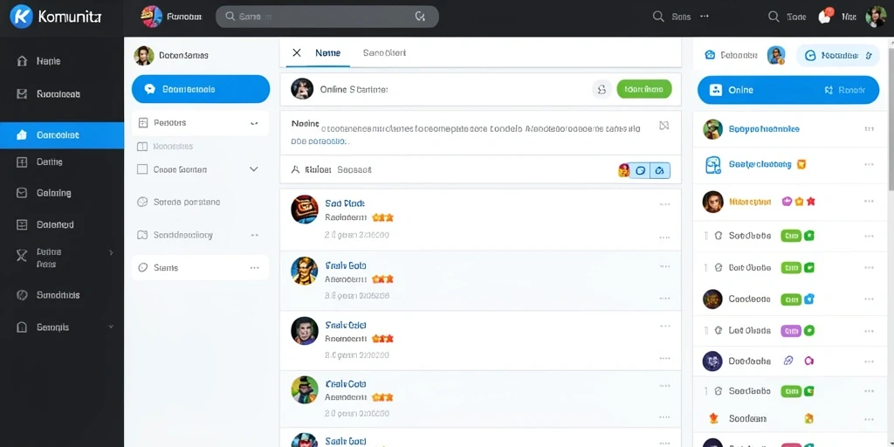Toggle the first blue icon switch in the Risloos row
The height and width of the screenshot is (447, 894).
[640, 170]
